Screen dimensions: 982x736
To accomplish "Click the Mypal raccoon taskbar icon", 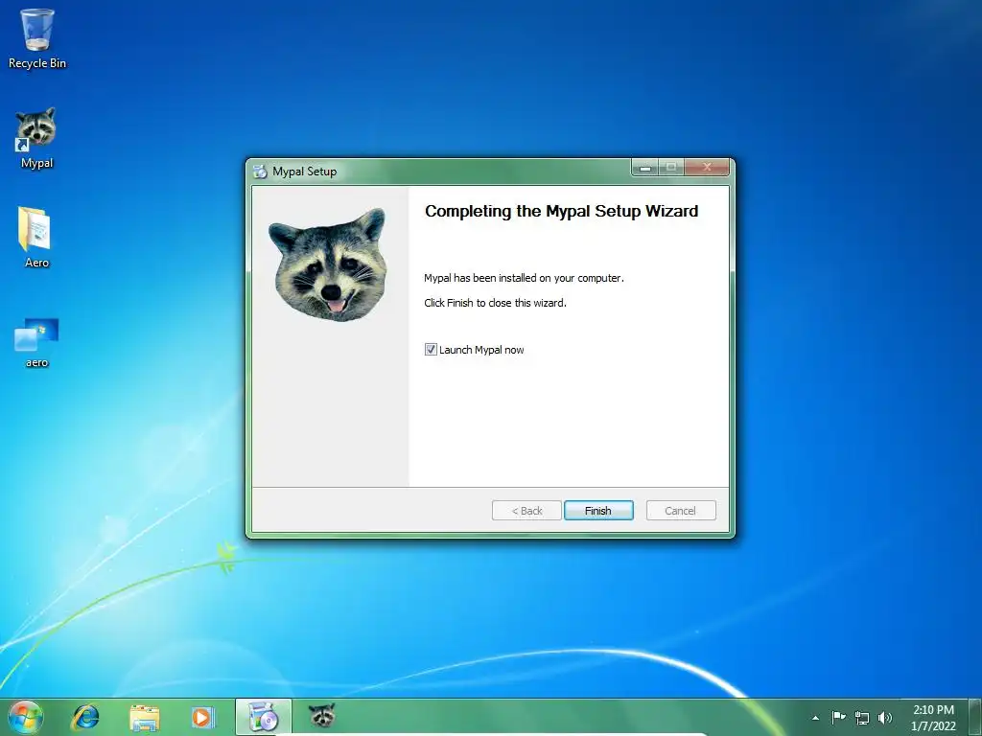I will coord(322,716).
